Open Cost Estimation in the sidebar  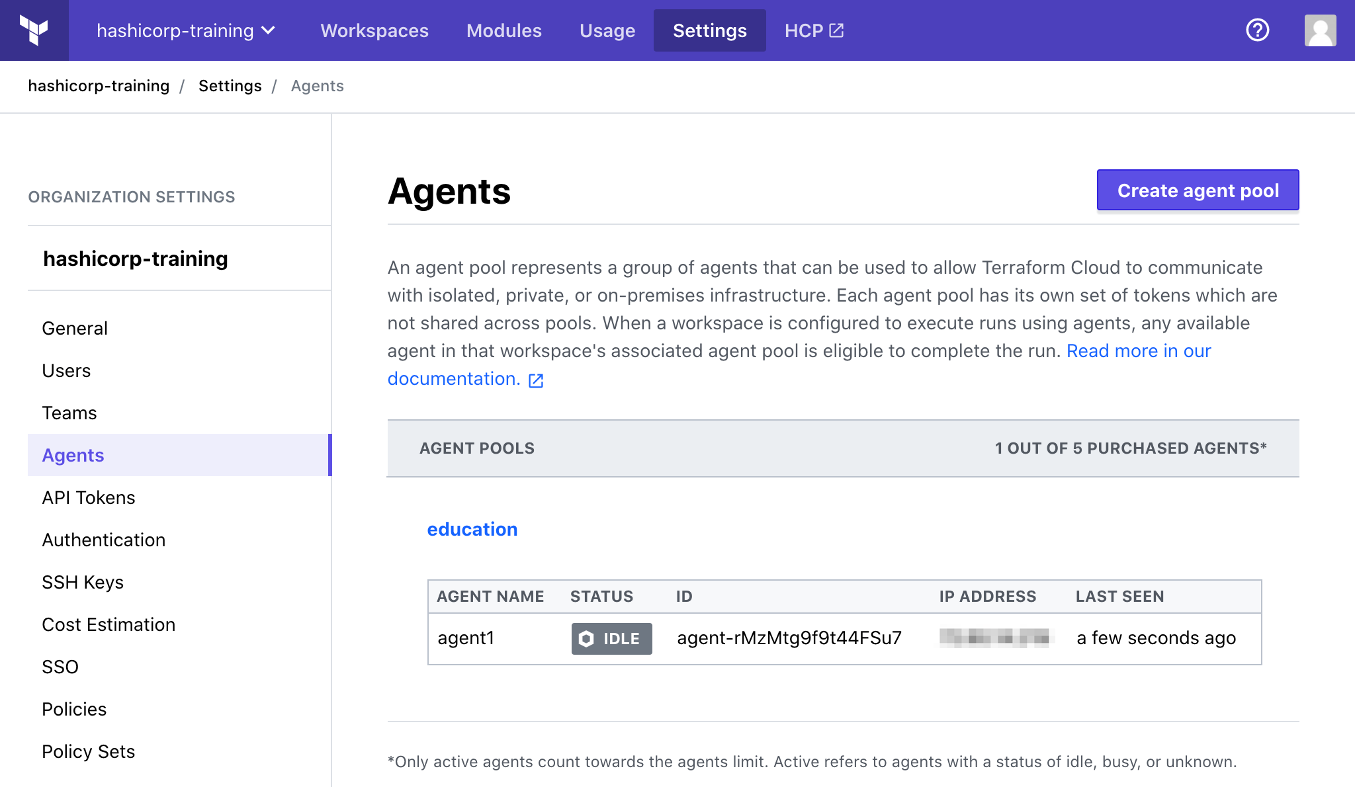click(x=109, y=624)
